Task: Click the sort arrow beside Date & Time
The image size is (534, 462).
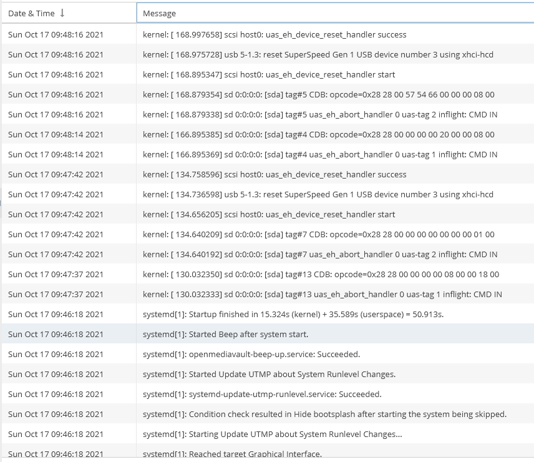Action: pos(62,13)
